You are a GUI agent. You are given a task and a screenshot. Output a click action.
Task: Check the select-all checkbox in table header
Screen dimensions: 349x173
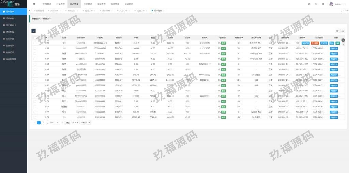(35, 37)
